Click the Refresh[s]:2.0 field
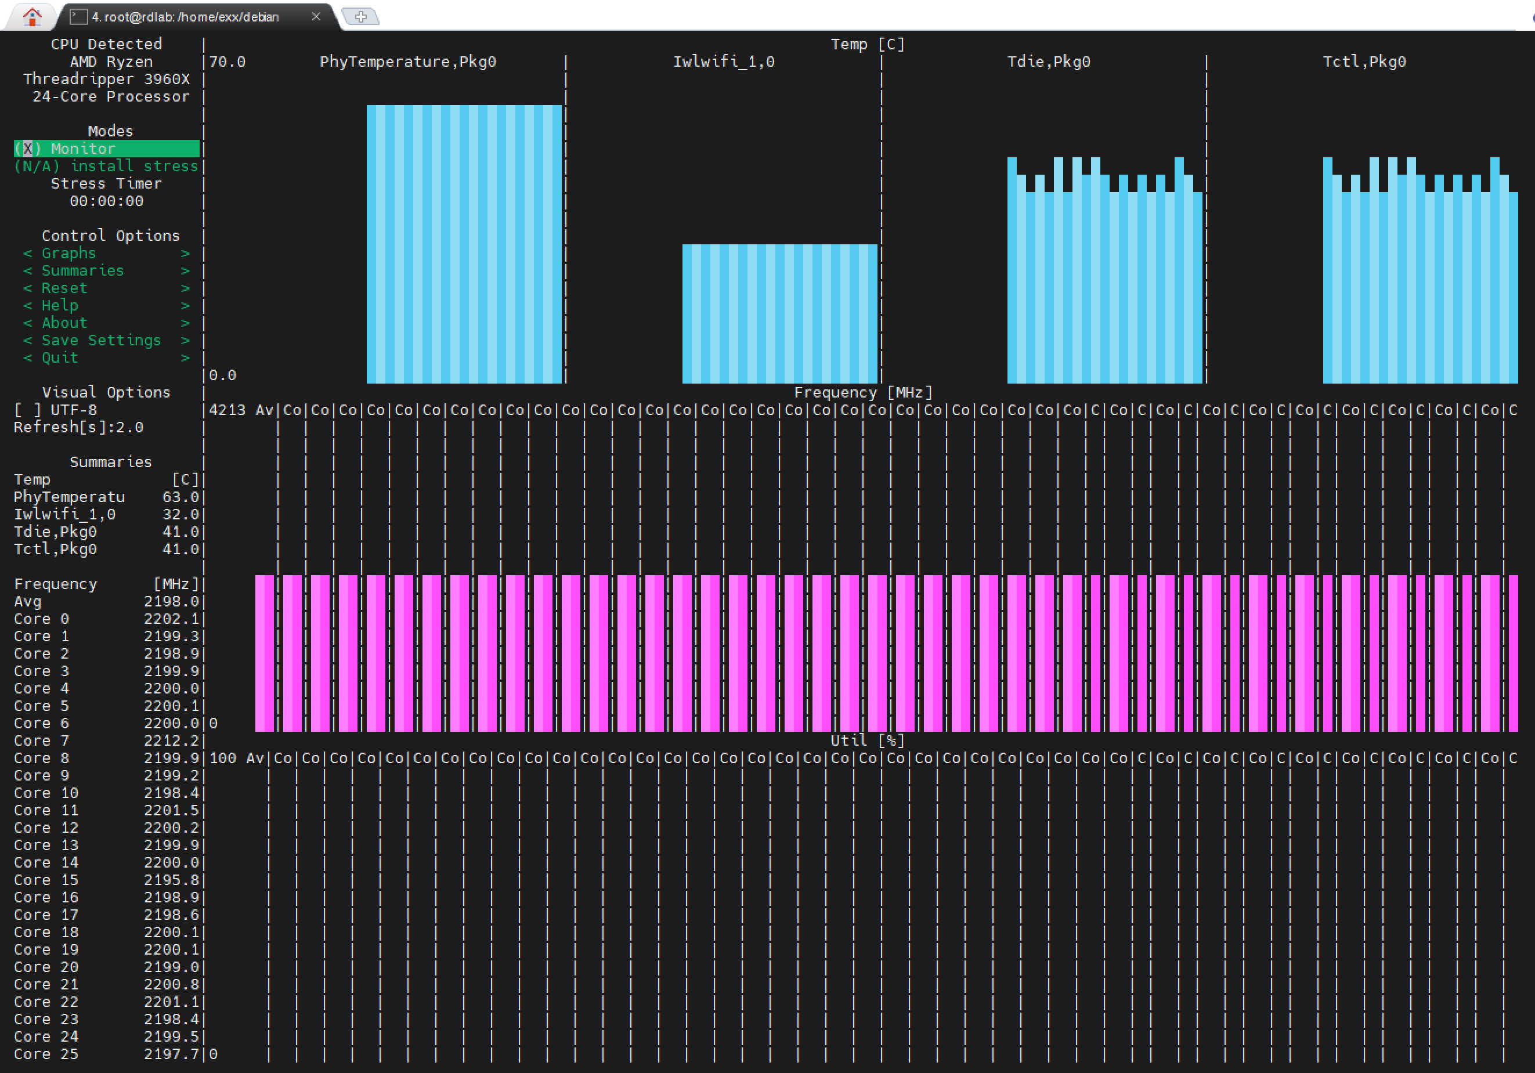Viewport: 1535px width, 1073px height. 79,427
